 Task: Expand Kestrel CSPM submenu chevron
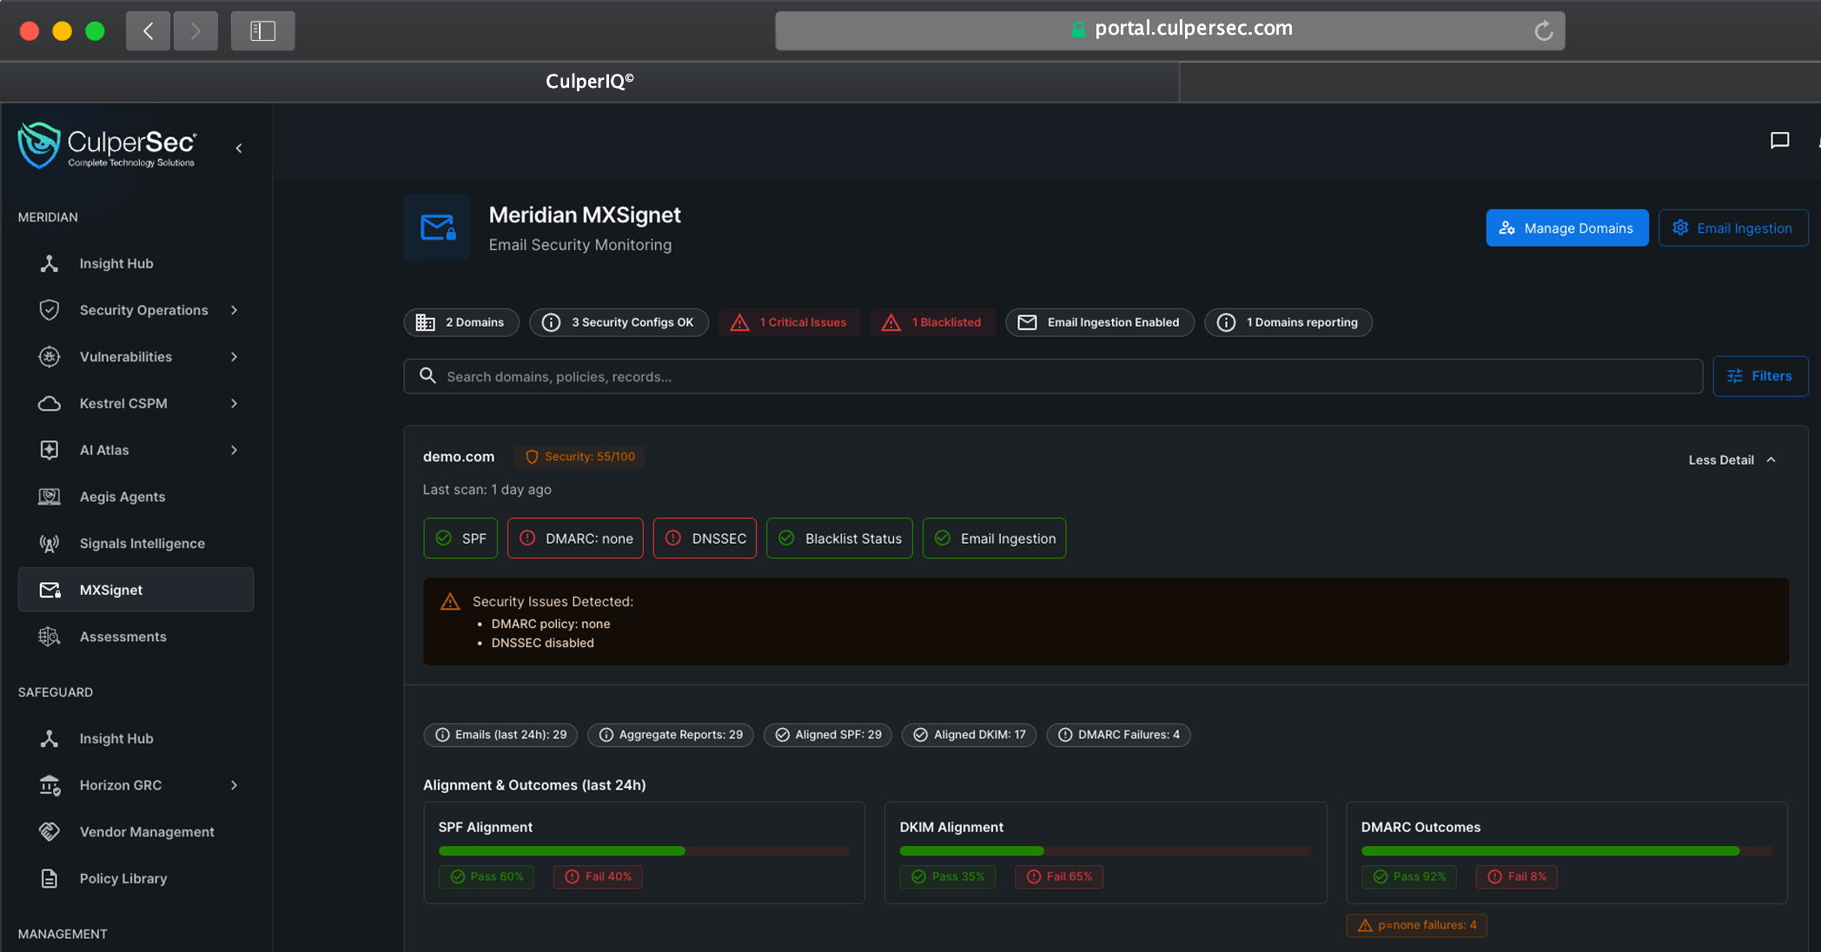tap(235, 404)
